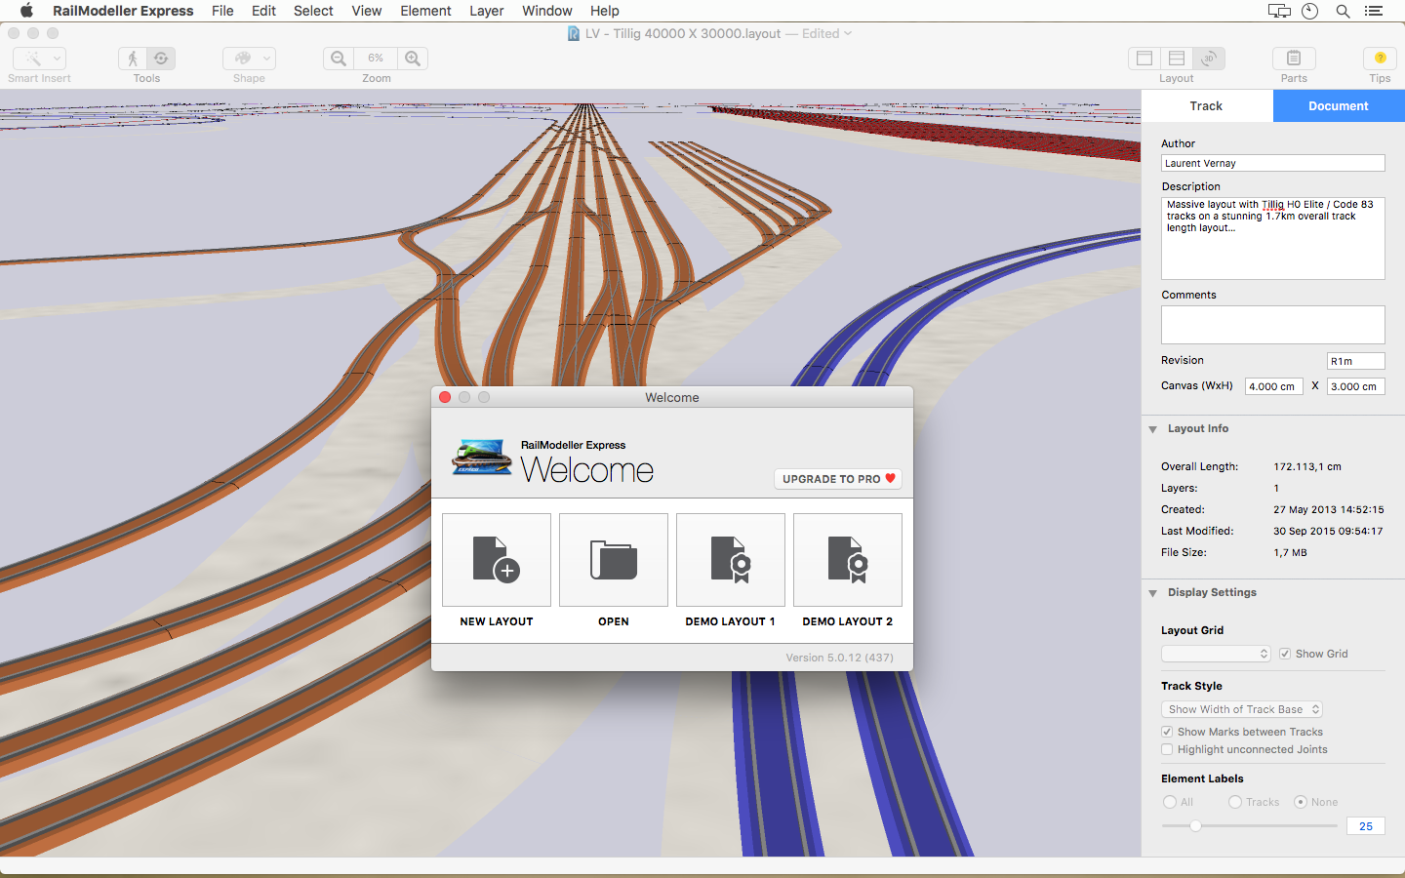Screen dimensions: 1405x878
Task: Close the Welcome window
Action: pos(445,397)
